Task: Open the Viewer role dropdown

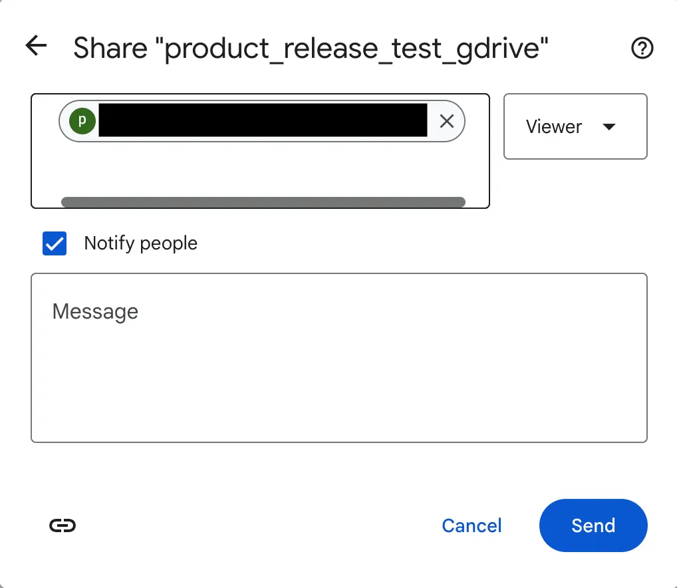Action: (x=575, y=126)
